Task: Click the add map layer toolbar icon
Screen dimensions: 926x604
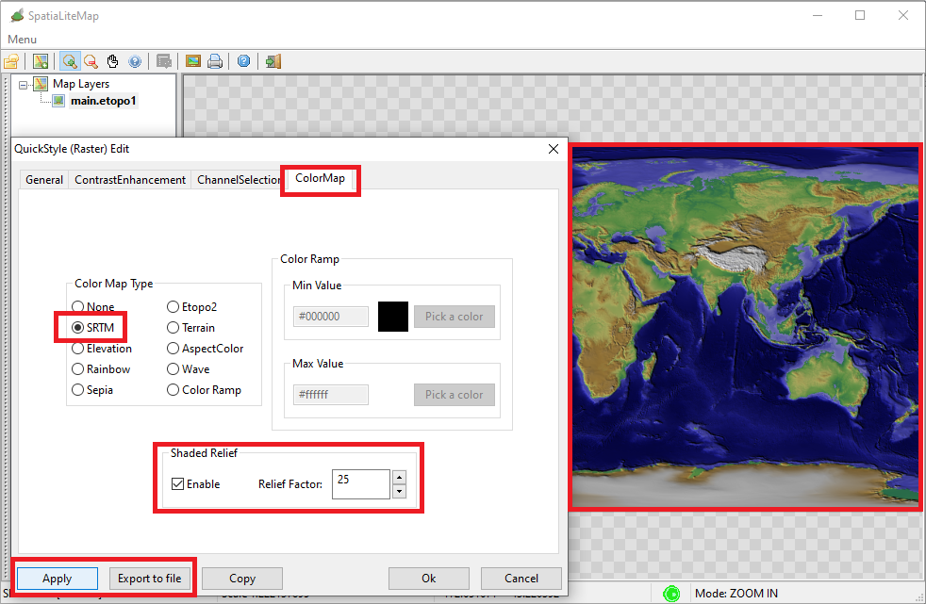Action: click(x=41, y=61)
